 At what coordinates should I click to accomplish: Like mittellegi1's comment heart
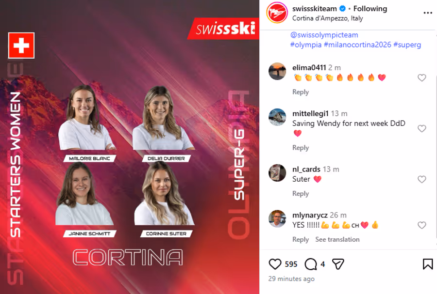click(x=421, y=128)
